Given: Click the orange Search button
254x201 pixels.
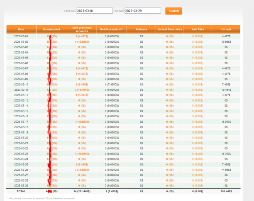Looking at the screenshot, I should 173,11.
